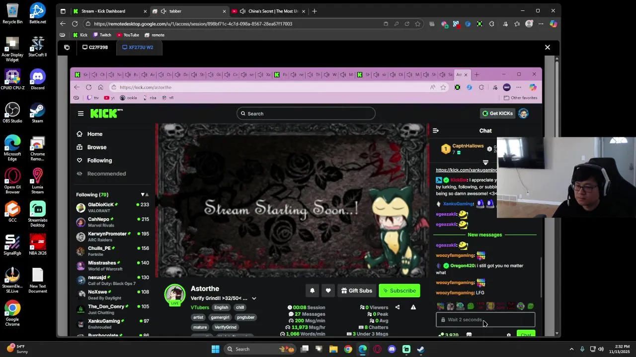
Task: Click the chat message input box
Action: click(x=485, y=320)
